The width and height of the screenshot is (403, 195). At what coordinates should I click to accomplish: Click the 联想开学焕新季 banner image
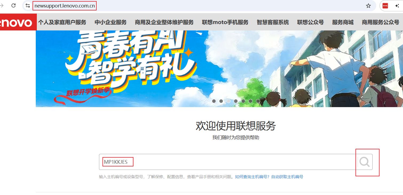(219, 69)
